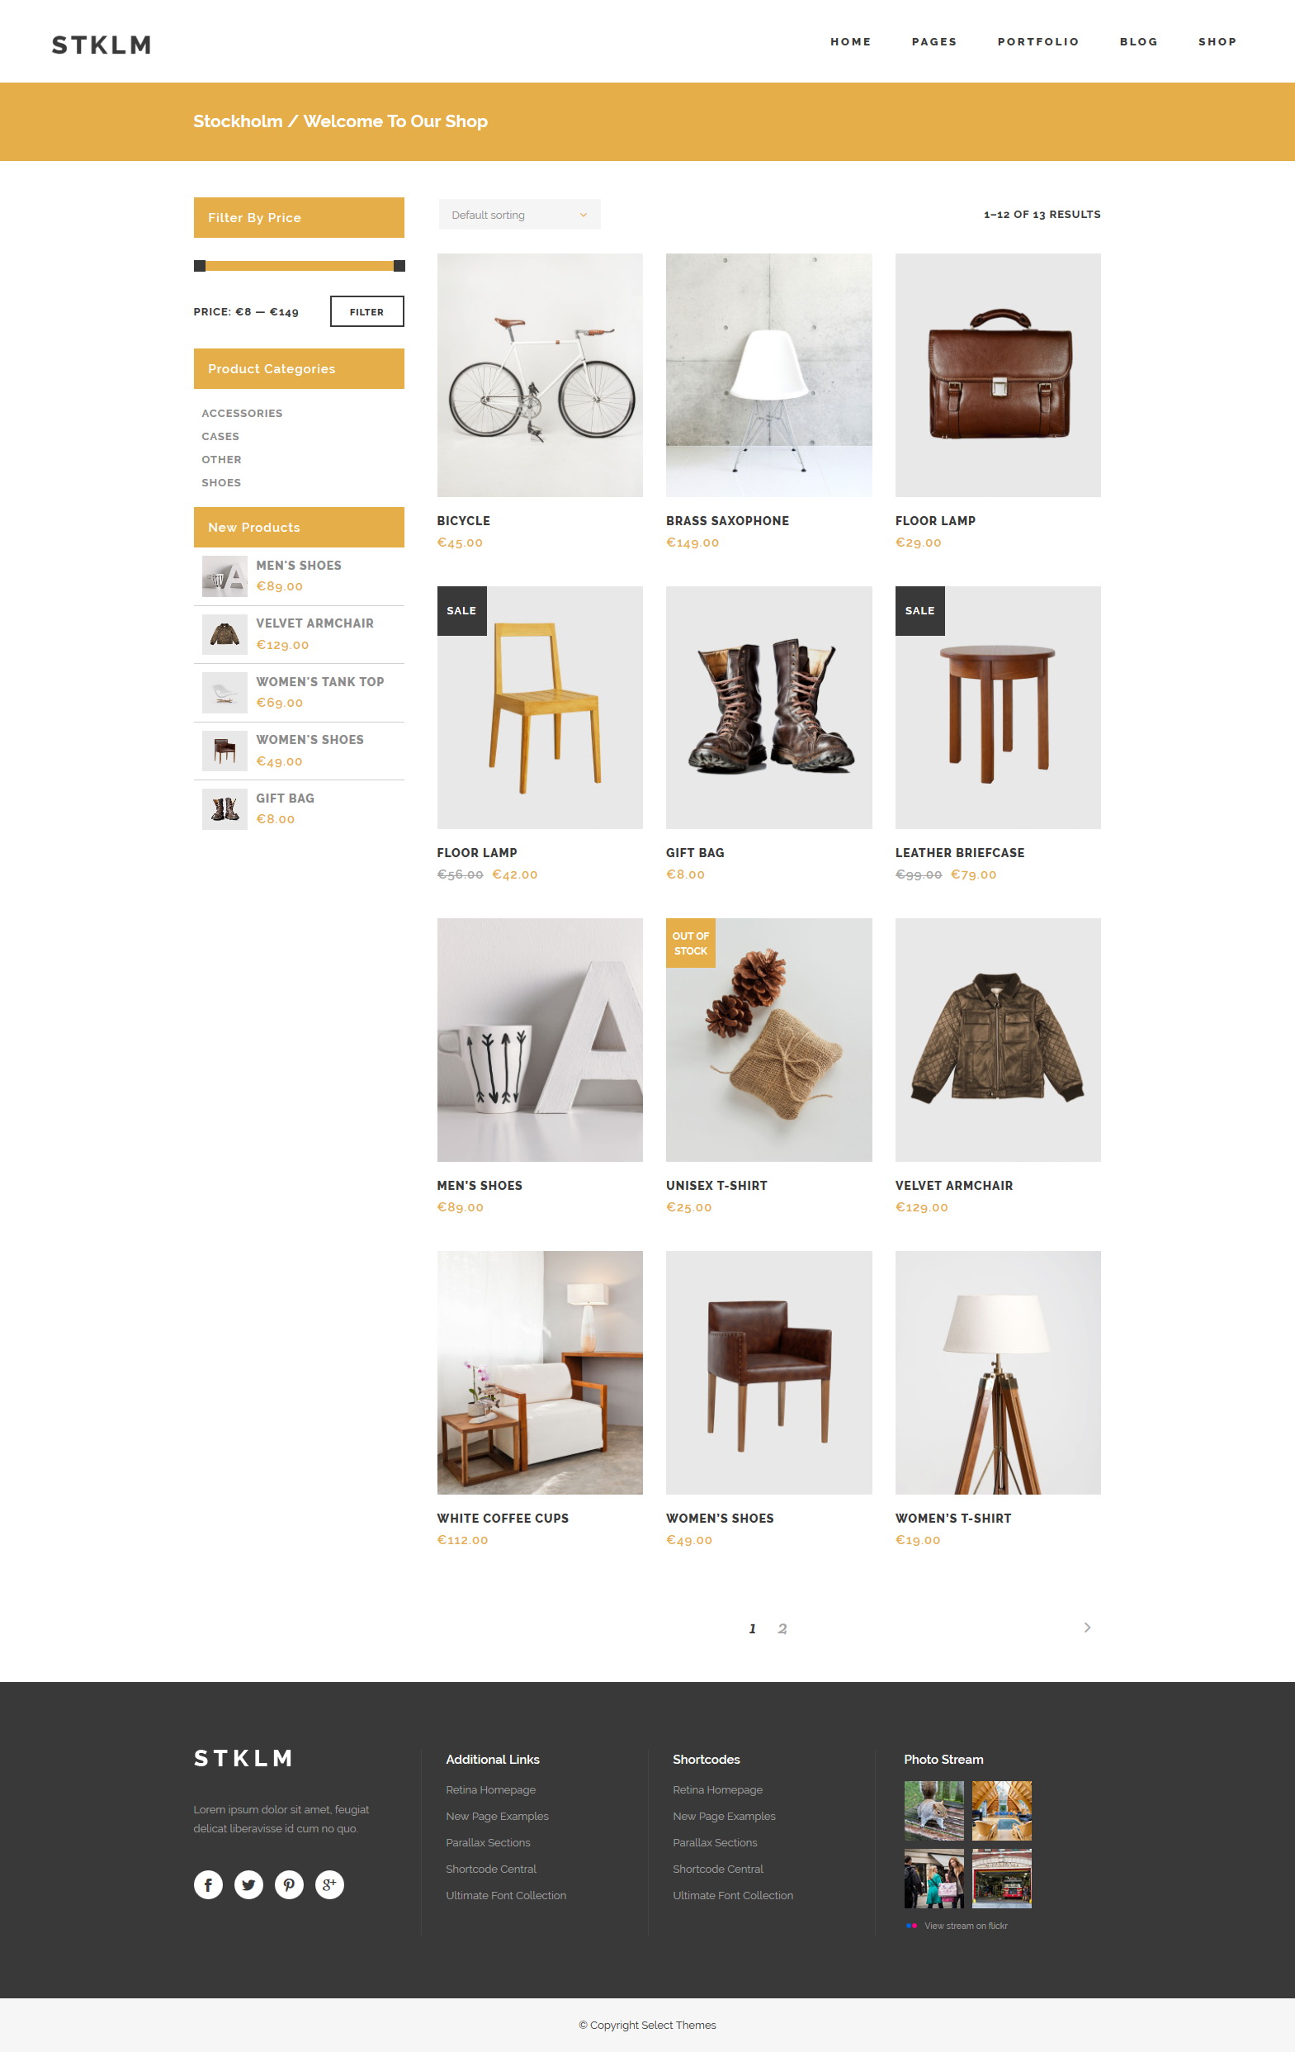Image resolution: width=1295 pixels, height=2052 pixels.
Task: Click the Filter button under price
Action: (367, 312)
